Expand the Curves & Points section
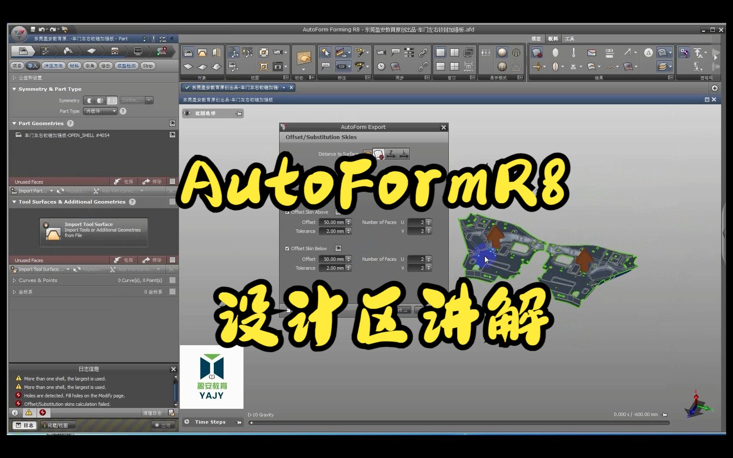The height and width of the screenshot is (458, 733). [x=14, y=280]
